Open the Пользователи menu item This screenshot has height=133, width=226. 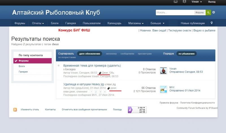tap(92, 23)
